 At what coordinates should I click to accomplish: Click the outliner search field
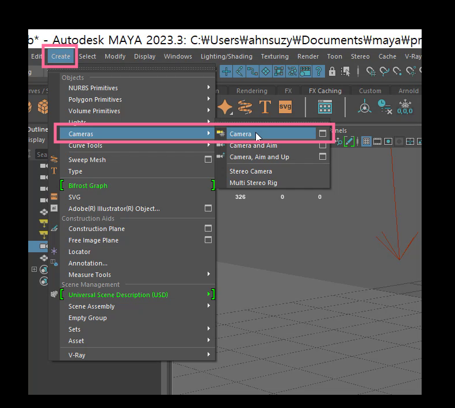[x=41, y=154]
